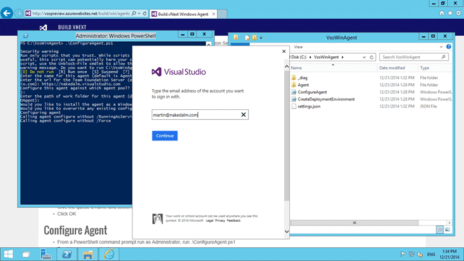Open Customize Quick Access Toolbar dropdown

(261, 38)
